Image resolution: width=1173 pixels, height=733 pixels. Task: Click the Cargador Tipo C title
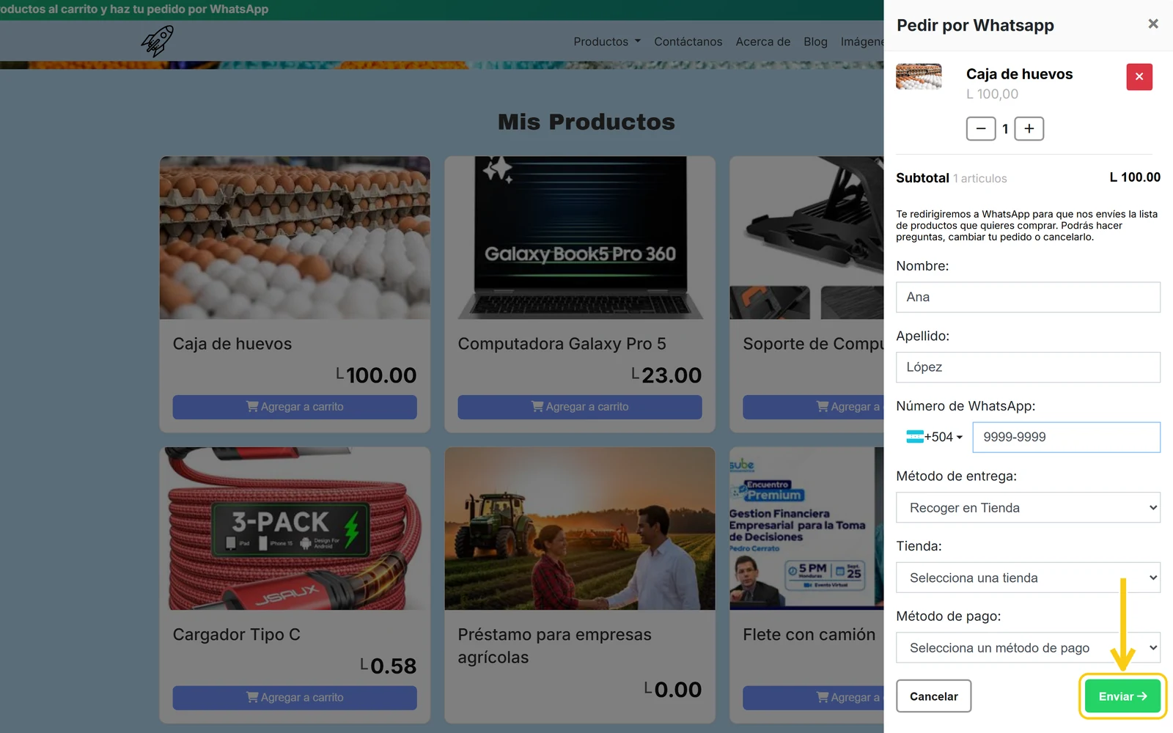(x=237, y=635)
